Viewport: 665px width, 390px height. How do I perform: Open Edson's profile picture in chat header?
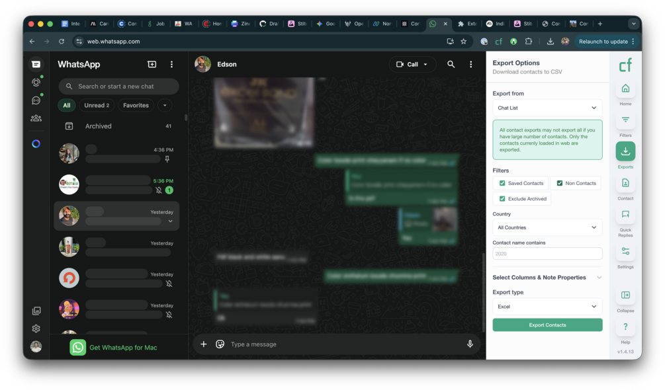(202, 64)
